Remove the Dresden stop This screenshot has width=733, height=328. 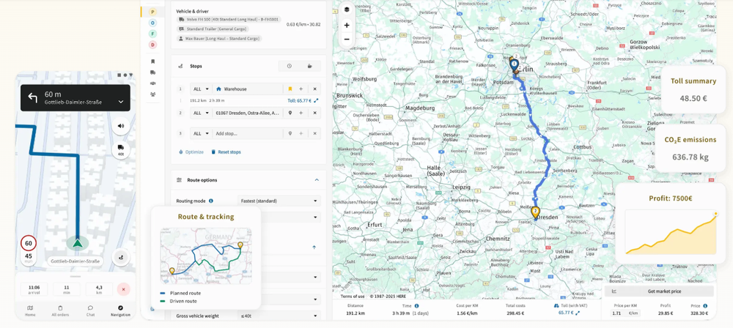[314, 113]
